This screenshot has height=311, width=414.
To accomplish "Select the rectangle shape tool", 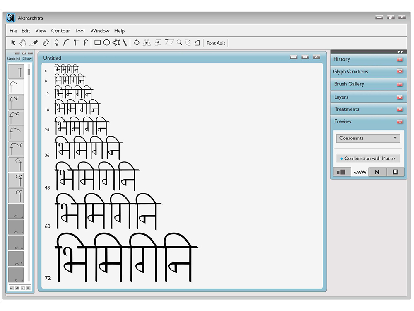I will pyautogui.click(x=97, y=43).
